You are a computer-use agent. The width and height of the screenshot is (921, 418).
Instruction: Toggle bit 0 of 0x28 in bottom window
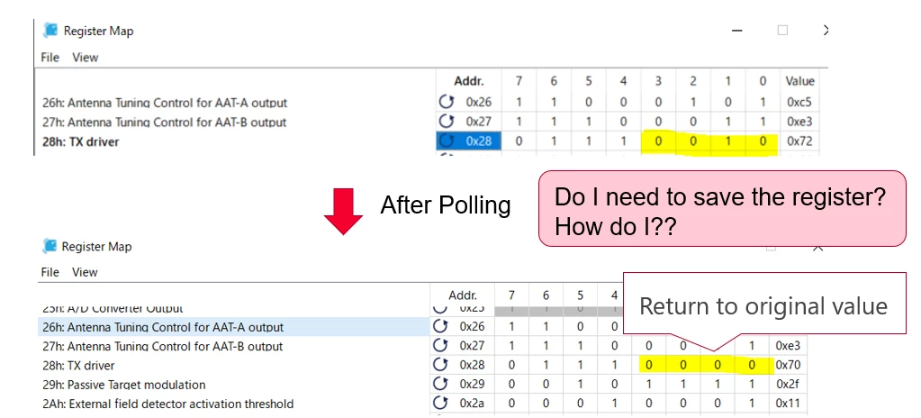(752, 365)
